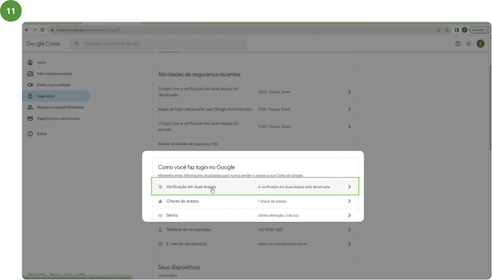This screenshot has height=280, width=492.
Task: Click the magnifier search icon
Action: click(77, 43)
